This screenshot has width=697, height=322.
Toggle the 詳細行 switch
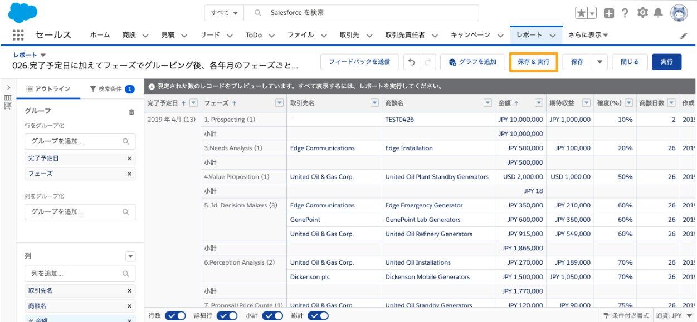tap(227, 316)
